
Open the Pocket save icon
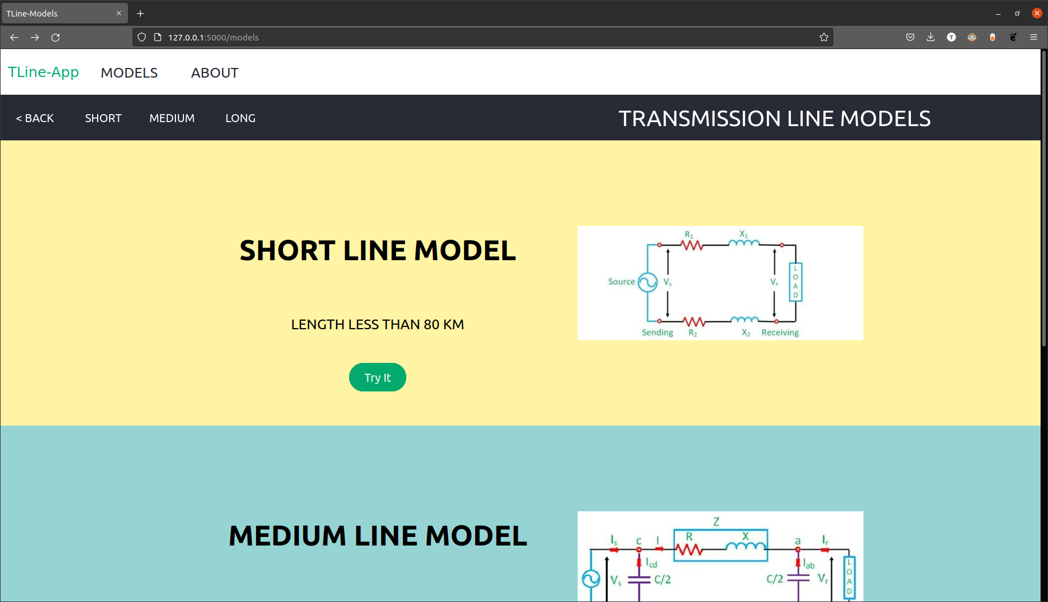pyautogui.click(x=910, y=37)
